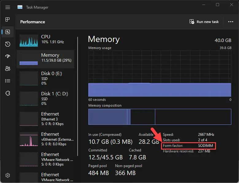This screenshot has height=183, width=239.
Task: Close the Task Manager window
Action: coord(232,5)
